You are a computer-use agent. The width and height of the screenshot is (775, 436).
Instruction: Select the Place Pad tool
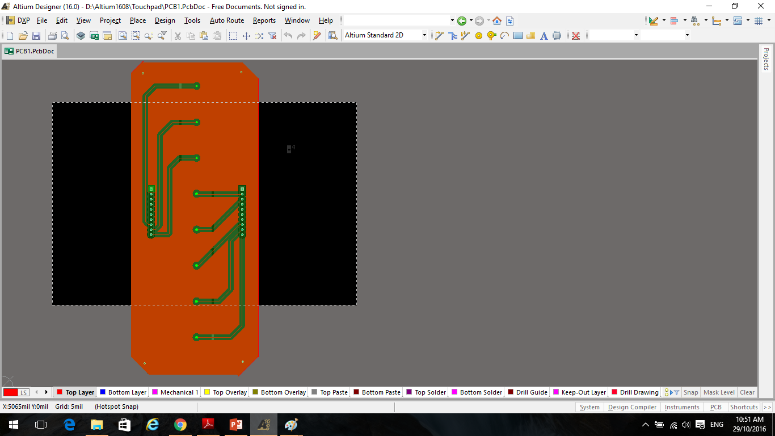click(x=478, y=36)
